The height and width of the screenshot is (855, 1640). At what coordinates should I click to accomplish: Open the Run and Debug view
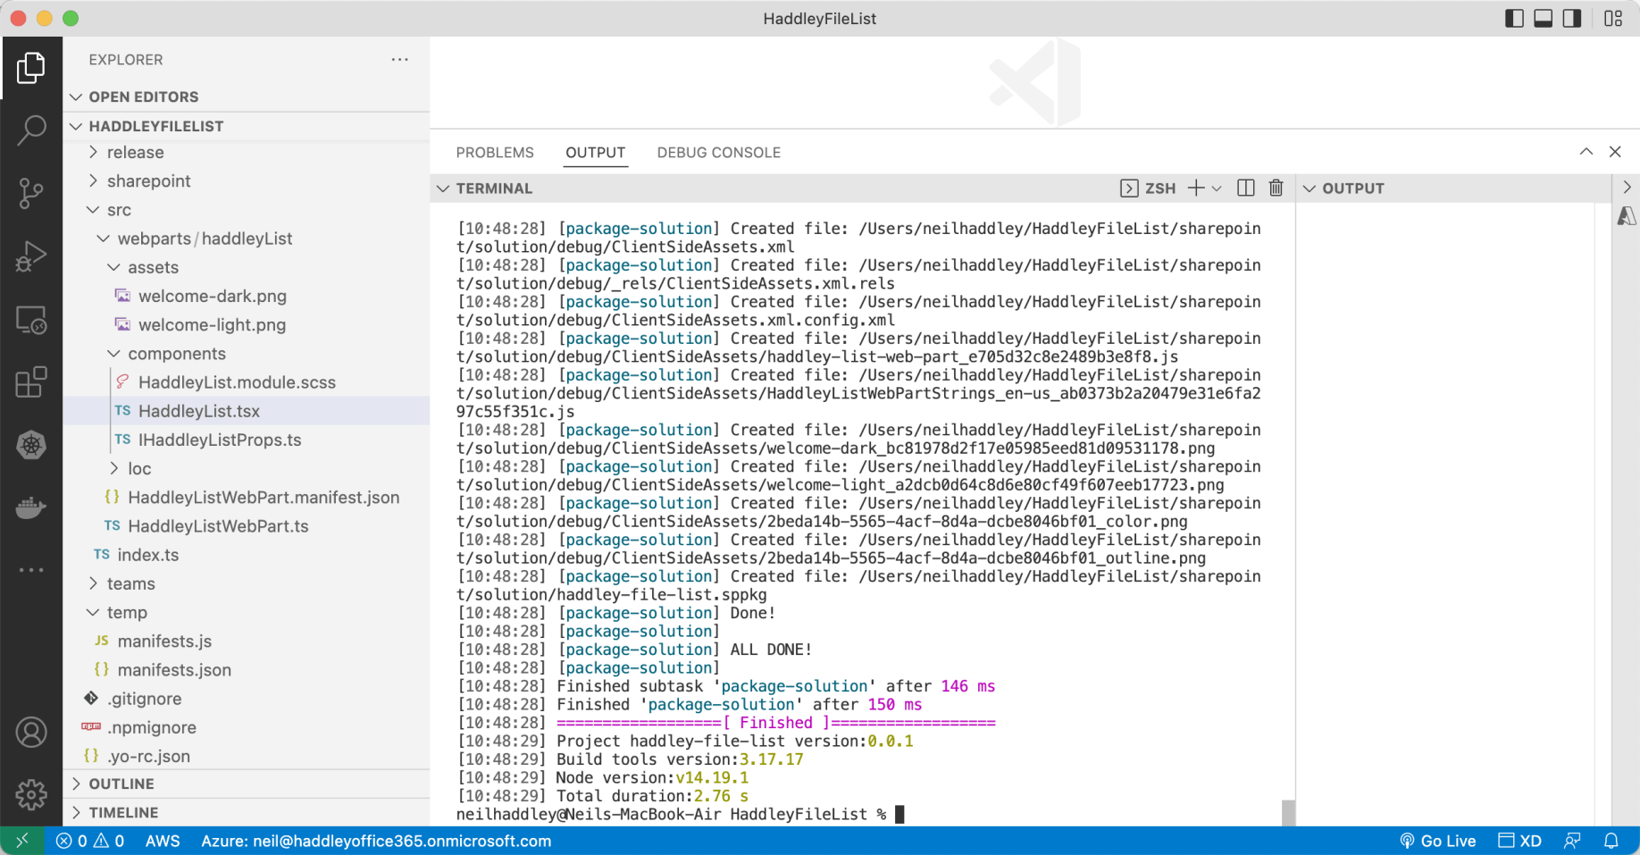click(x=31, y=256)
